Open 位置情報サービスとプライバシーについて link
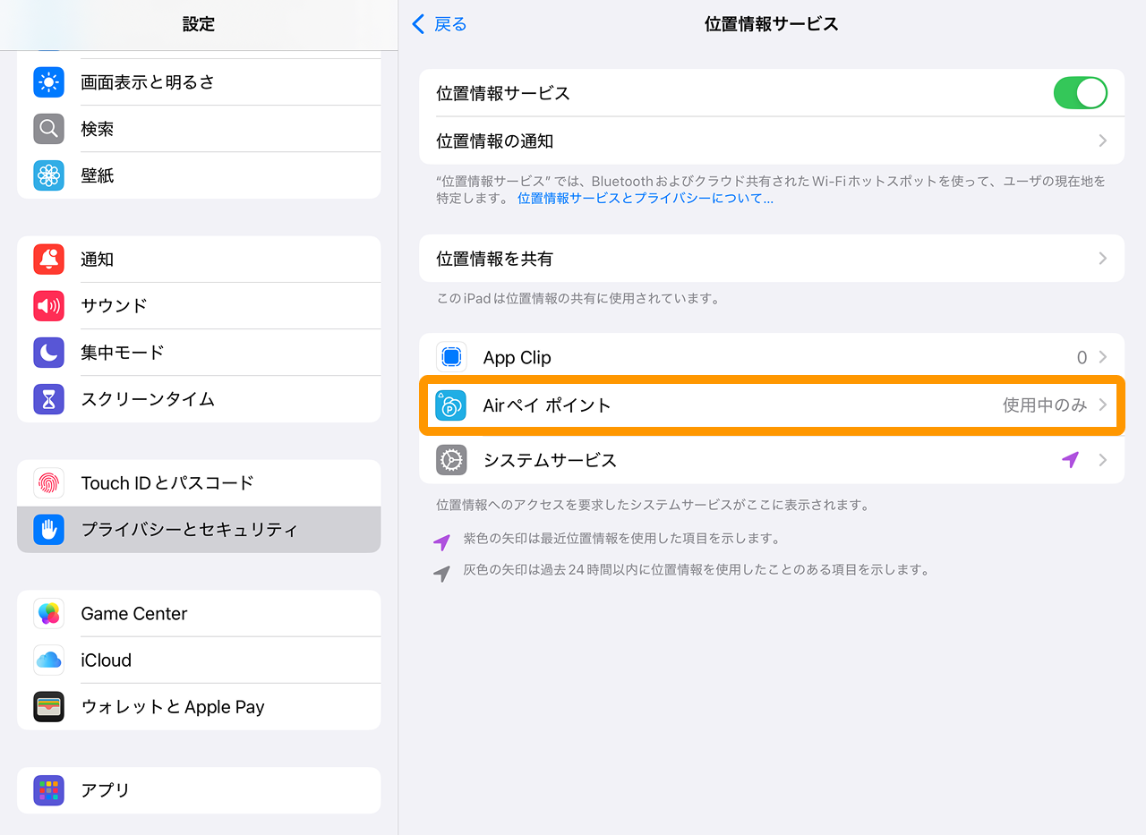1146x835 pixels. [646, 199]
